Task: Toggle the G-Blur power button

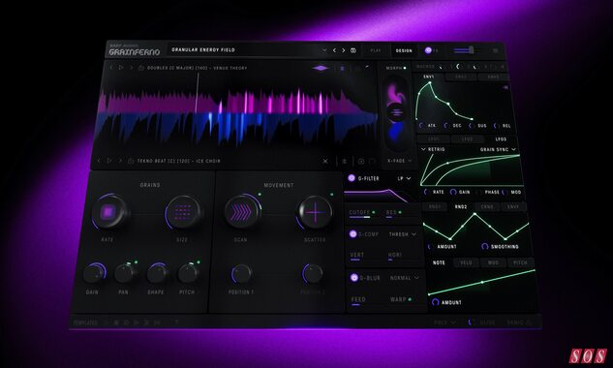Action: (354, 278)
